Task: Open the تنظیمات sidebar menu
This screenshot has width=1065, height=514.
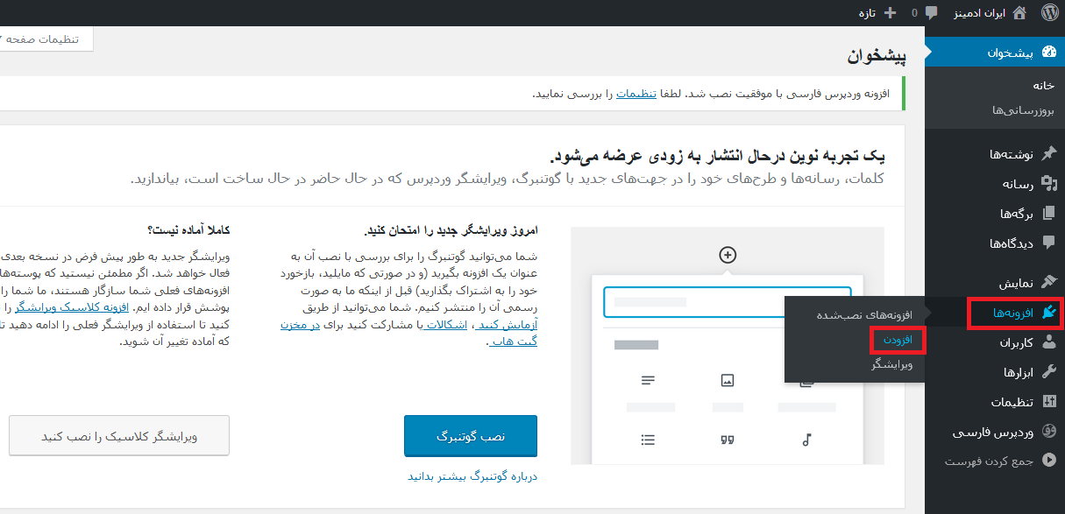Action: click(x=995, y=403)
